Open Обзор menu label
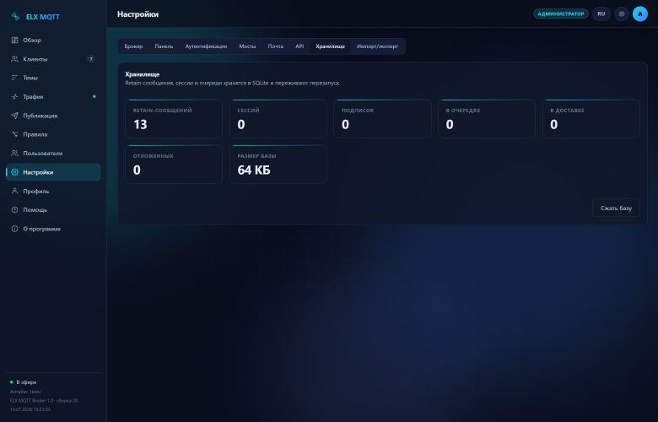658x422 pixels. tap(32, 41)
